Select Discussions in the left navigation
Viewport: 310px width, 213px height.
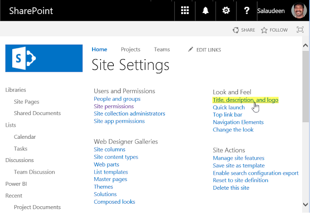19,160
